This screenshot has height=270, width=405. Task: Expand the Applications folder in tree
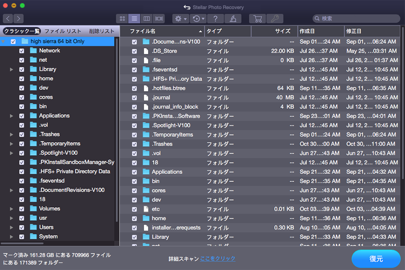[11, 116]
